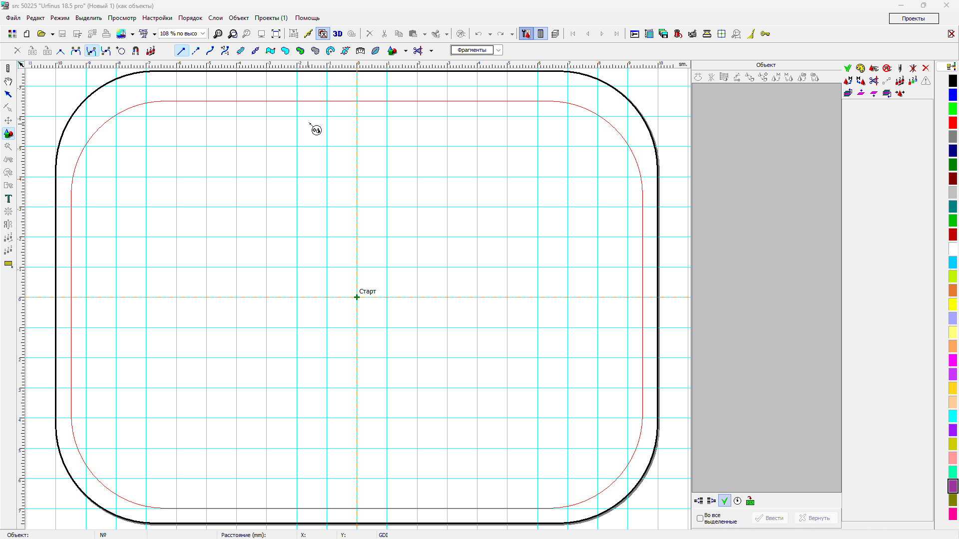The image size is (959, 539).
Task: Expand the Фрагменты dropdown
Action: [x=498, y=50]
